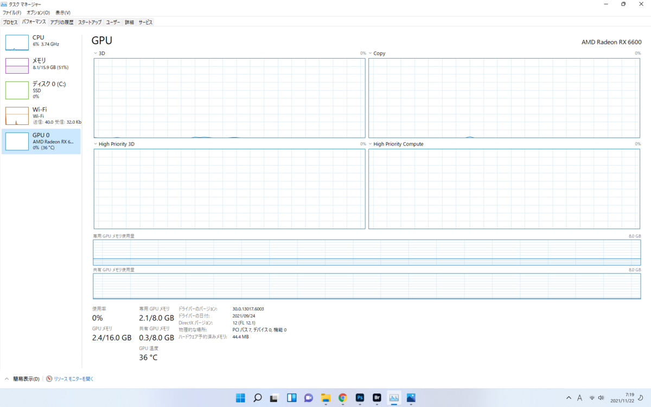Click the 共有 GPU メモリ使用量 graph

click(x=367, y=286)
